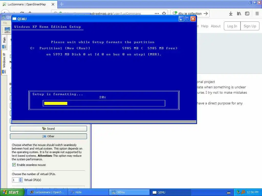Switch to Windows XP tab in QtEmu

pos(4,63)
